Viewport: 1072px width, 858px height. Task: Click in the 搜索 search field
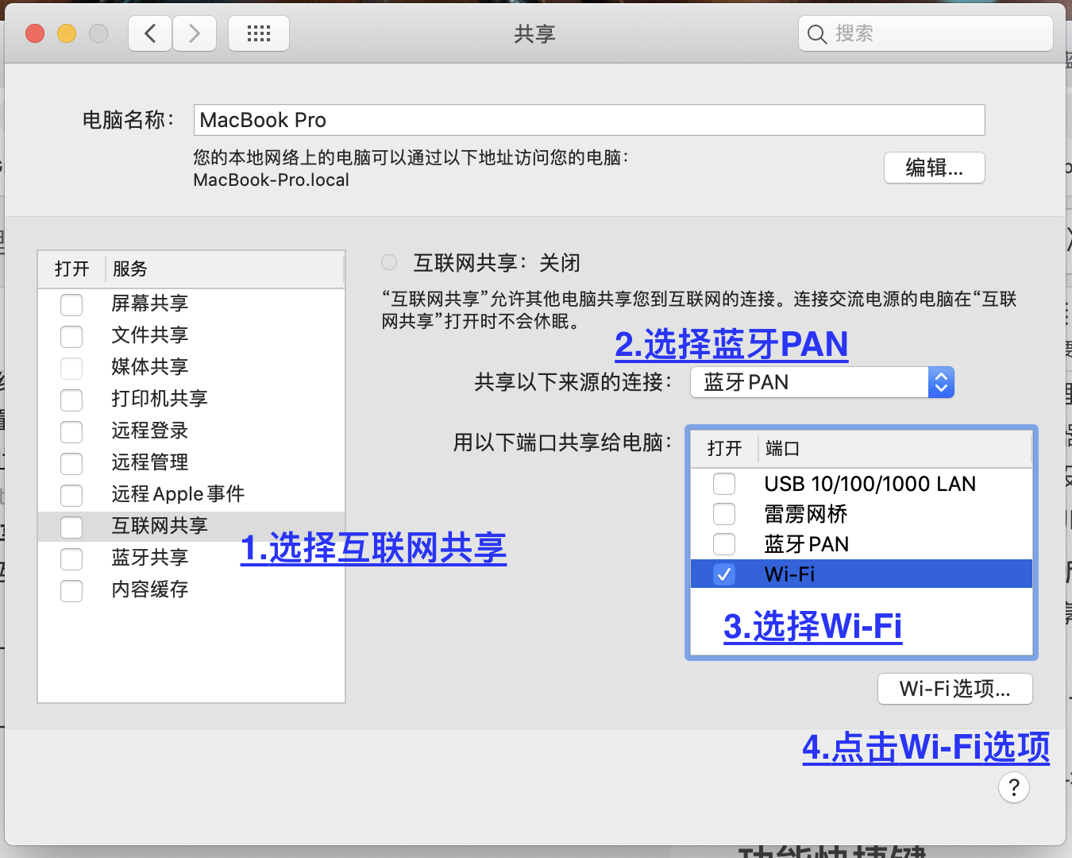926,33
